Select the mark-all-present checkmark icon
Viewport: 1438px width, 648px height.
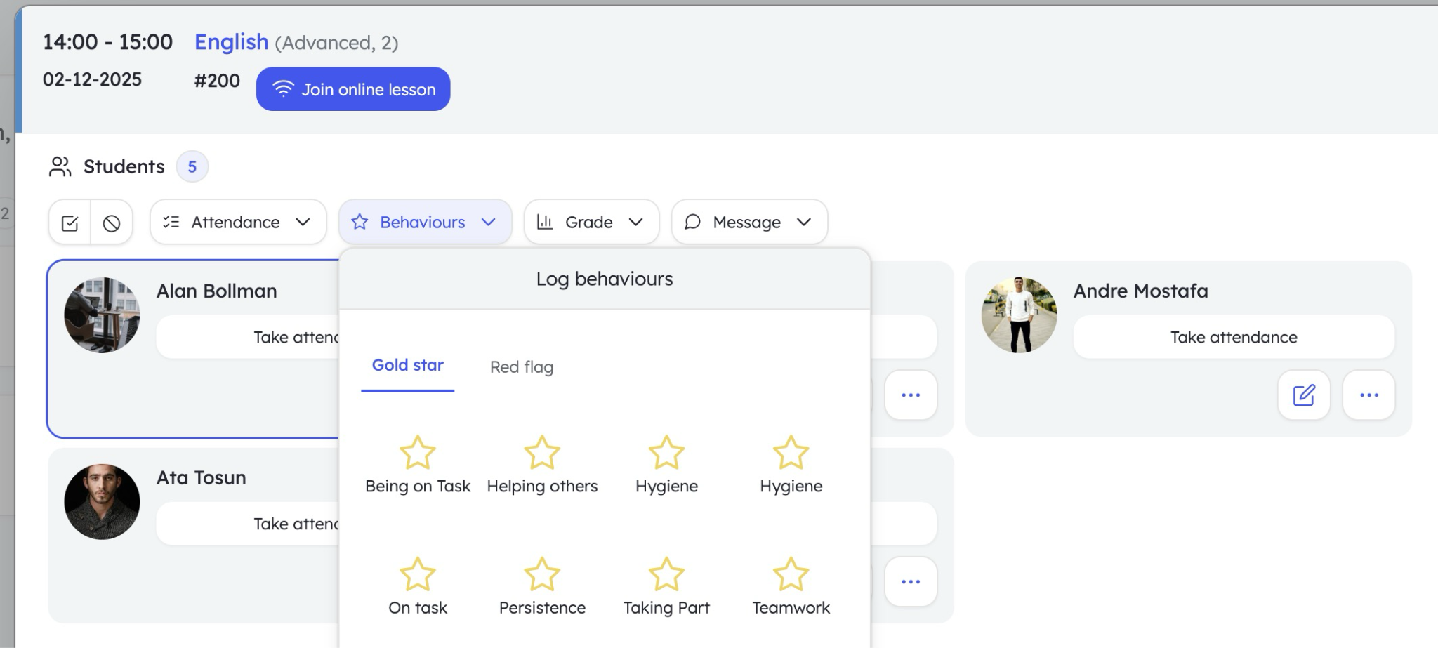(x=70, y=222)
